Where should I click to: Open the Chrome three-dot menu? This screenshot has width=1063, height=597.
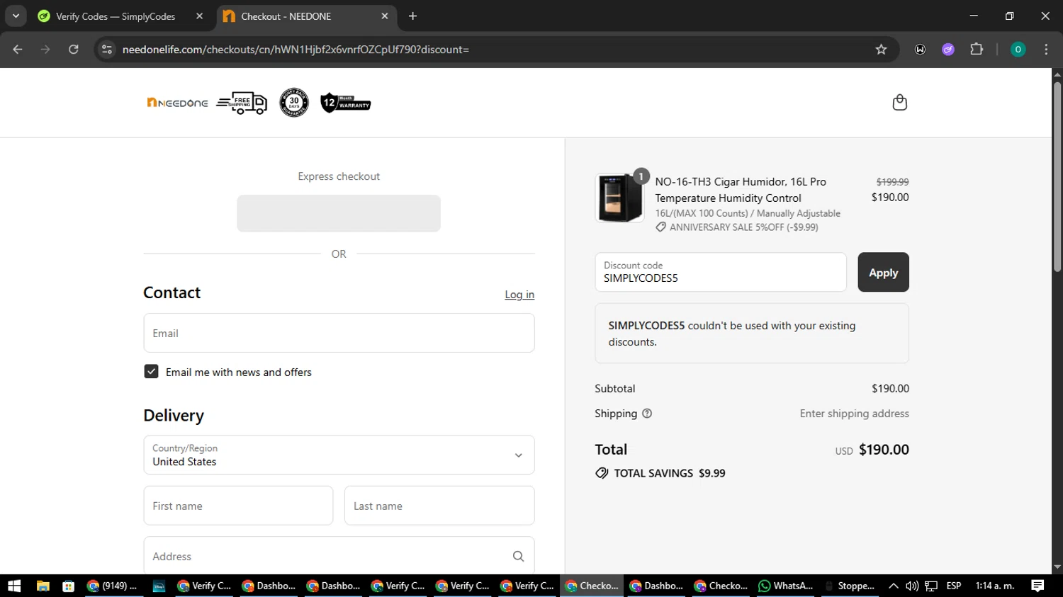(x=1046, y=50)
